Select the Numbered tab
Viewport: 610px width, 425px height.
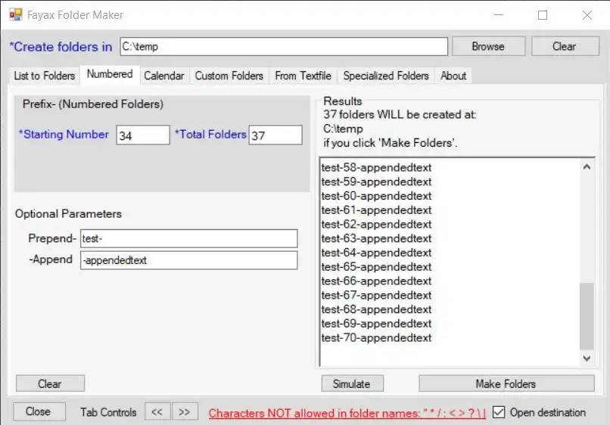click(x=110, y=74)
